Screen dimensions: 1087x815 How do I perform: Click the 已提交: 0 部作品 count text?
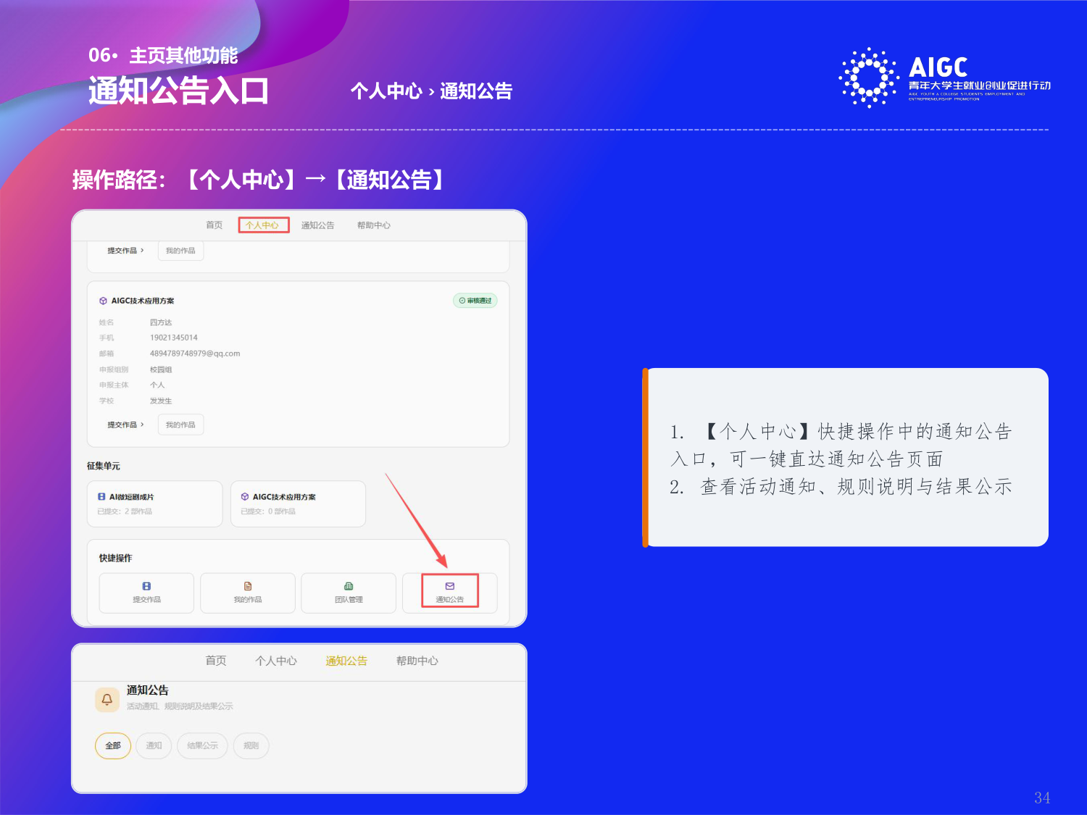(x=268, y=511)
